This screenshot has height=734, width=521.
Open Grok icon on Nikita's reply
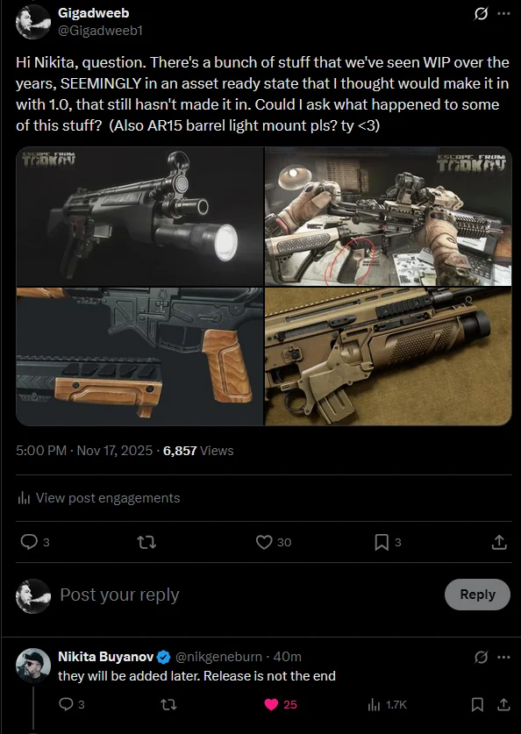click(481, 657)
